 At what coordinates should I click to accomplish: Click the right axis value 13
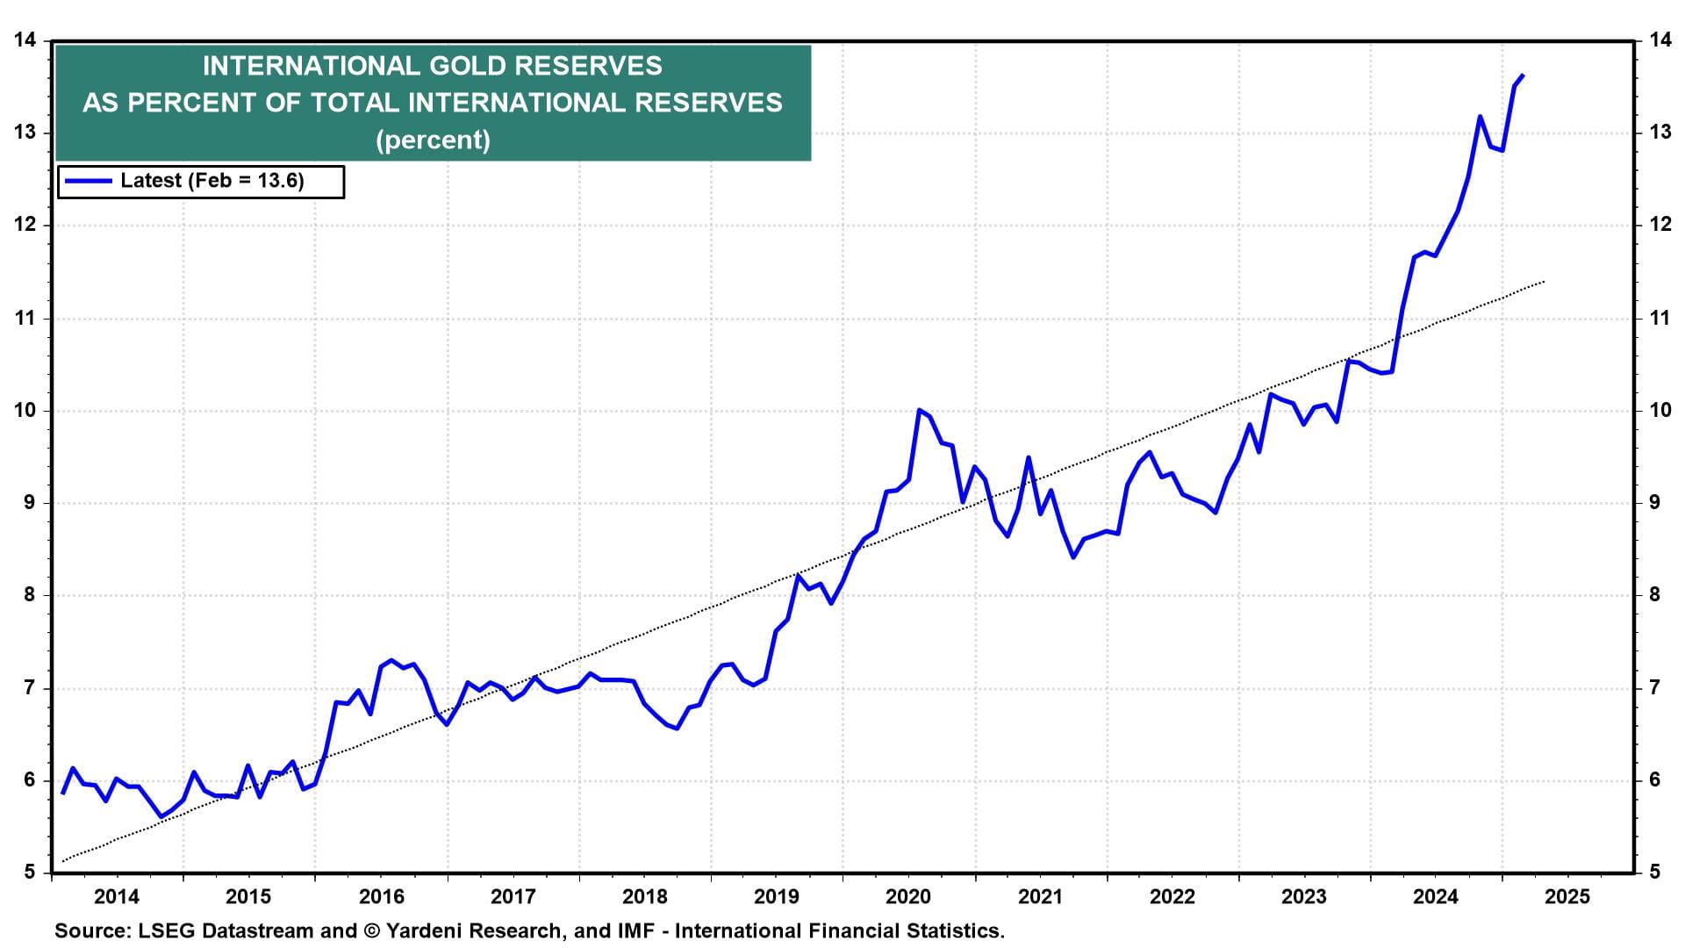coord(1660,133)
